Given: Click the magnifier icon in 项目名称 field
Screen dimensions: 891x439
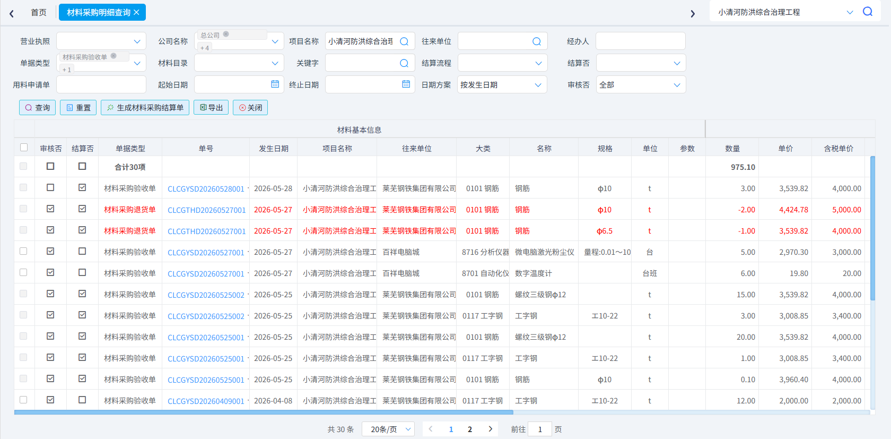Looking at the screenshot, I should [404, 41].
